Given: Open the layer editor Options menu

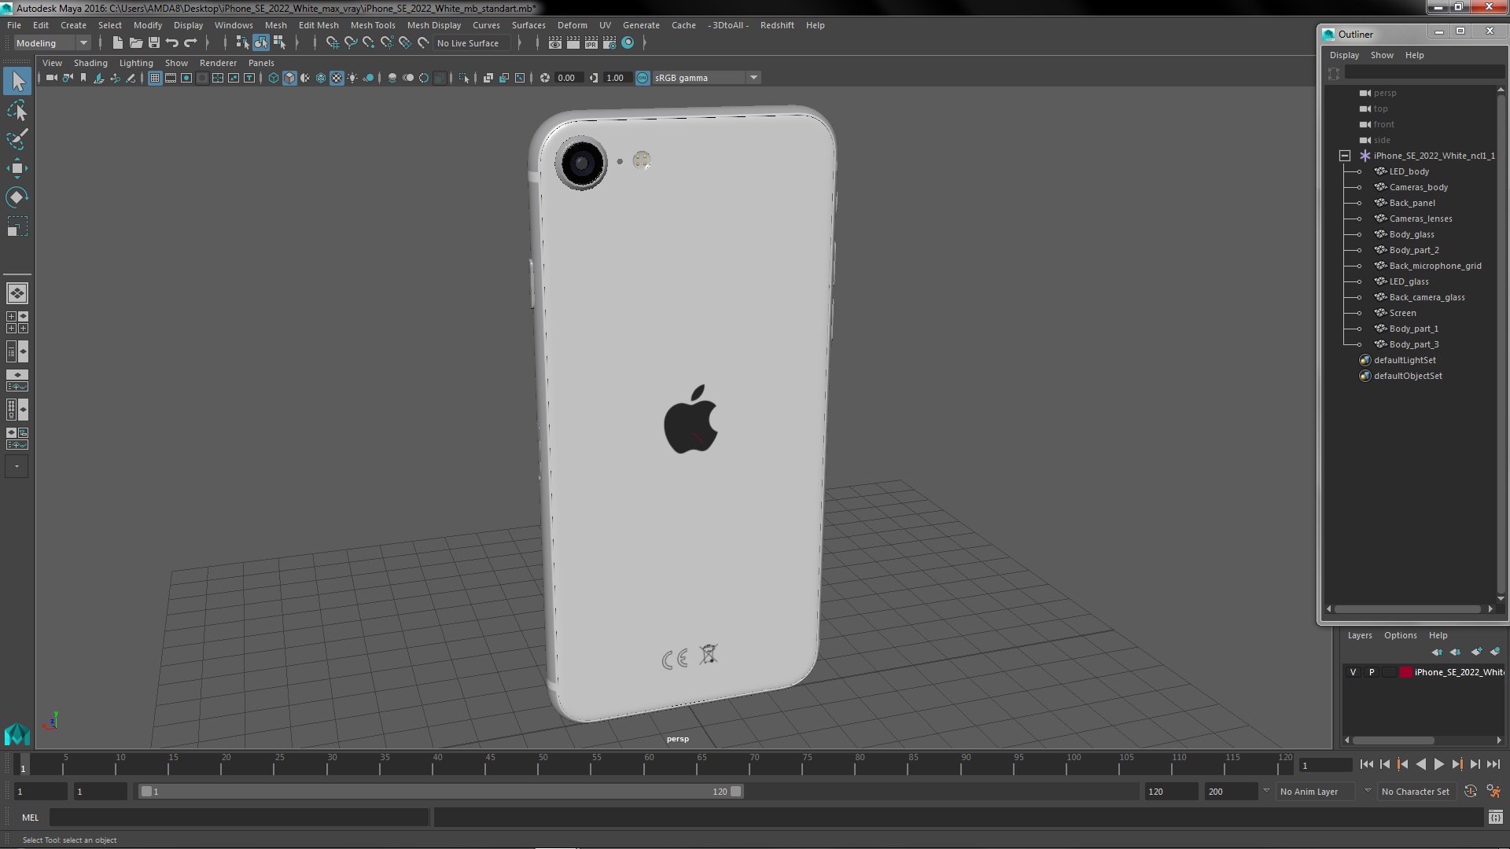Looking at the screenshot, I should (x=1400, y=635).
